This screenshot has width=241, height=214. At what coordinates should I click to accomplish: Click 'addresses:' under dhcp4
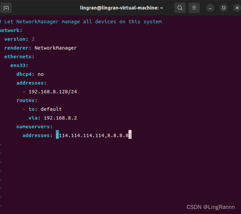pyautogui.click(x=31, y=83)
